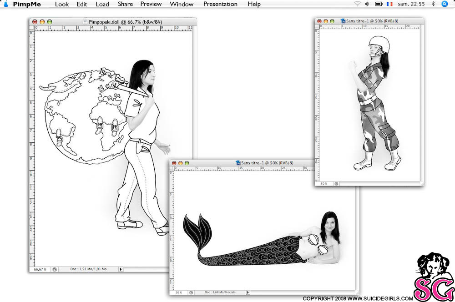Click the Doc : 1,91 Mo/1,91 Mo status text

(x=88, y=269)
